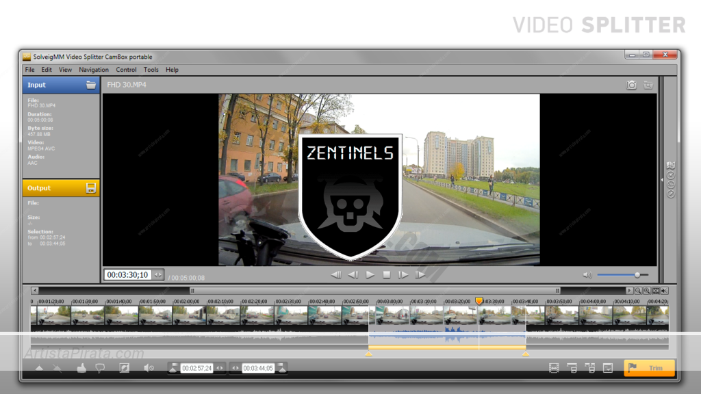Open an input file via folder icon
This screenshot has width=701, height=394.
pos(91,85)
